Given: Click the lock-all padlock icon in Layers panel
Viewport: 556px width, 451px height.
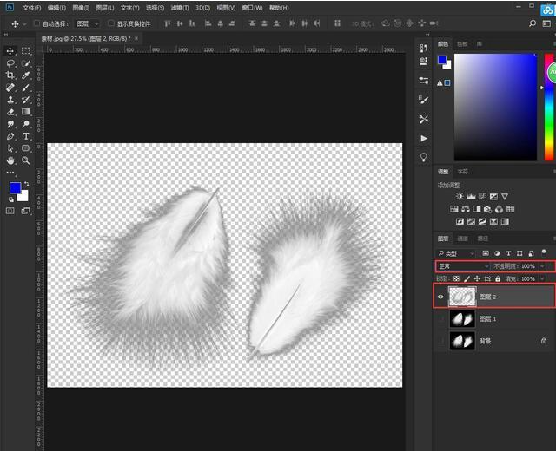Looking at the screenshot, I should [496, 278].
